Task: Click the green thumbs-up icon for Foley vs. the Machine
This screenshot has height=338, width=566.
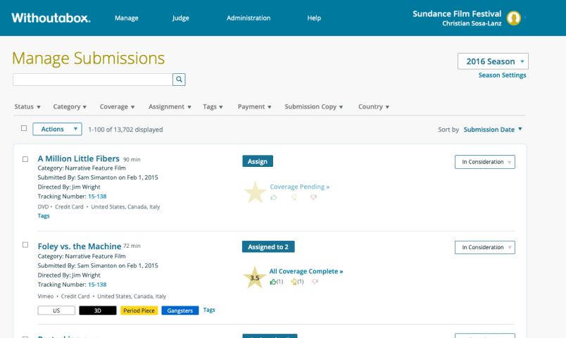Action: [273, 282]
